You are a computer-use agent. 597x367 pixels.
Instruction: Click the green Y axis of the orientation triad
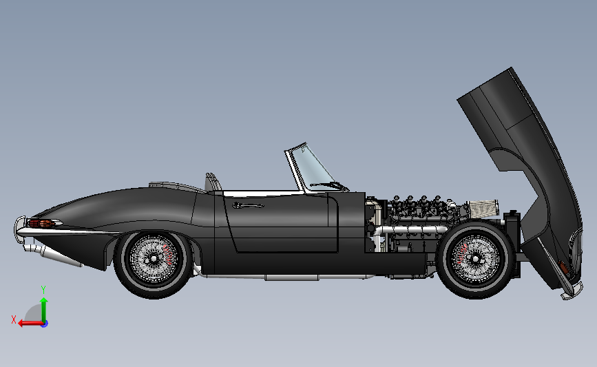pos(44,310)
